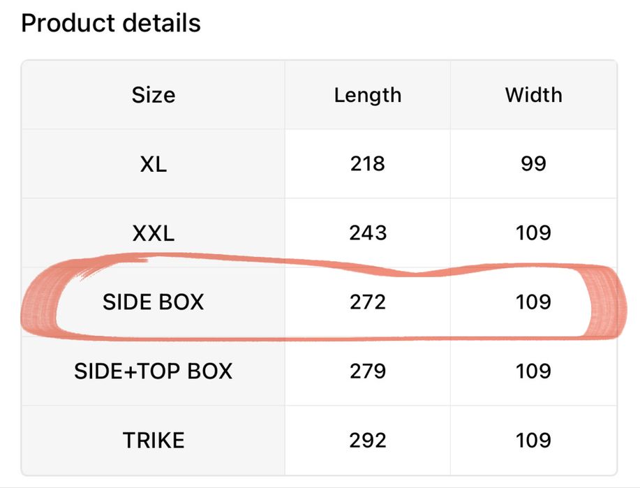Select the SIDE+TOP BOX size label

pos(153,371)
